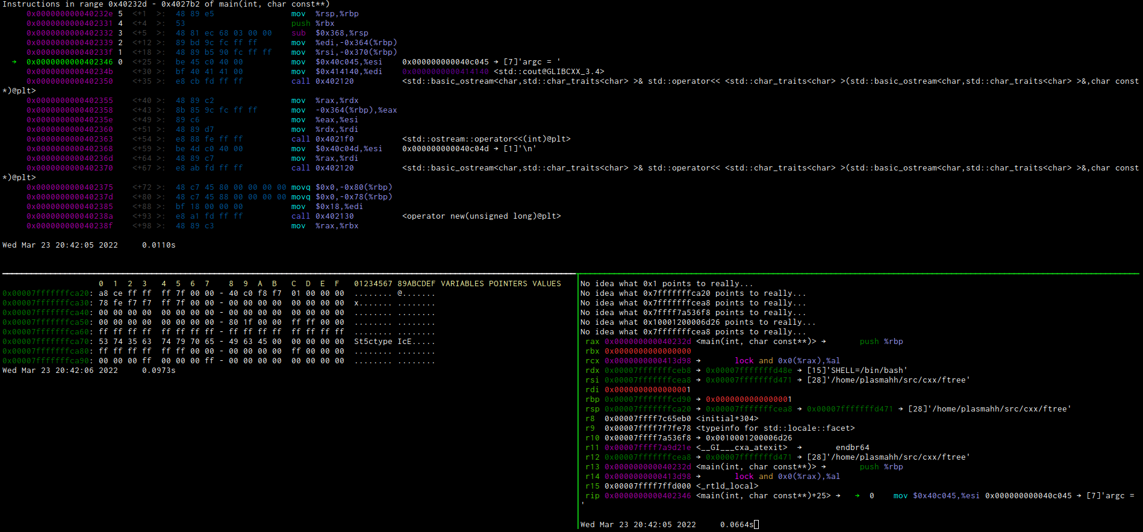Select the rax register line
This screenshot has width=1143, height=532.
744,342
